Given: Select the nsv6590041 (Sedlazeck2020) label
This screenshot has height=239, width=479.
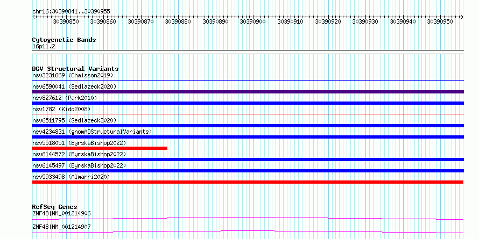Looking at the screenshot, I should point(74,86).
